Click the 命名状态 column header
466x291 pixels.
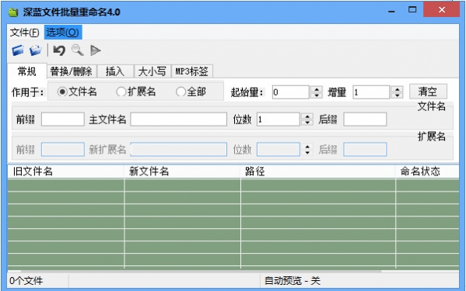(x=427, y=171)
